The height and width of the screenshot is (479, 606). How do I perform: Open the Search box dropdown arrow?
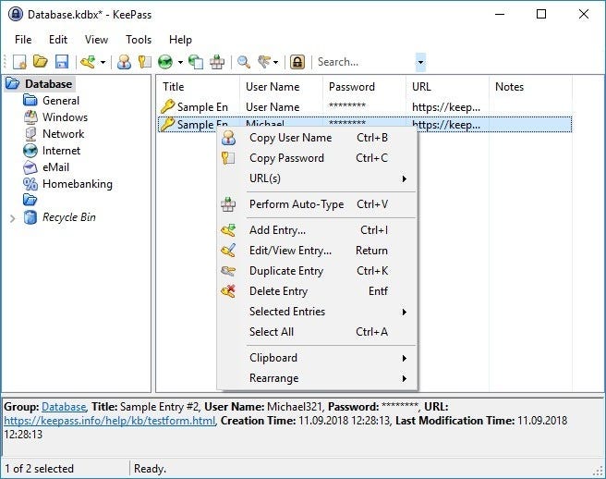(x=420, y=62)
